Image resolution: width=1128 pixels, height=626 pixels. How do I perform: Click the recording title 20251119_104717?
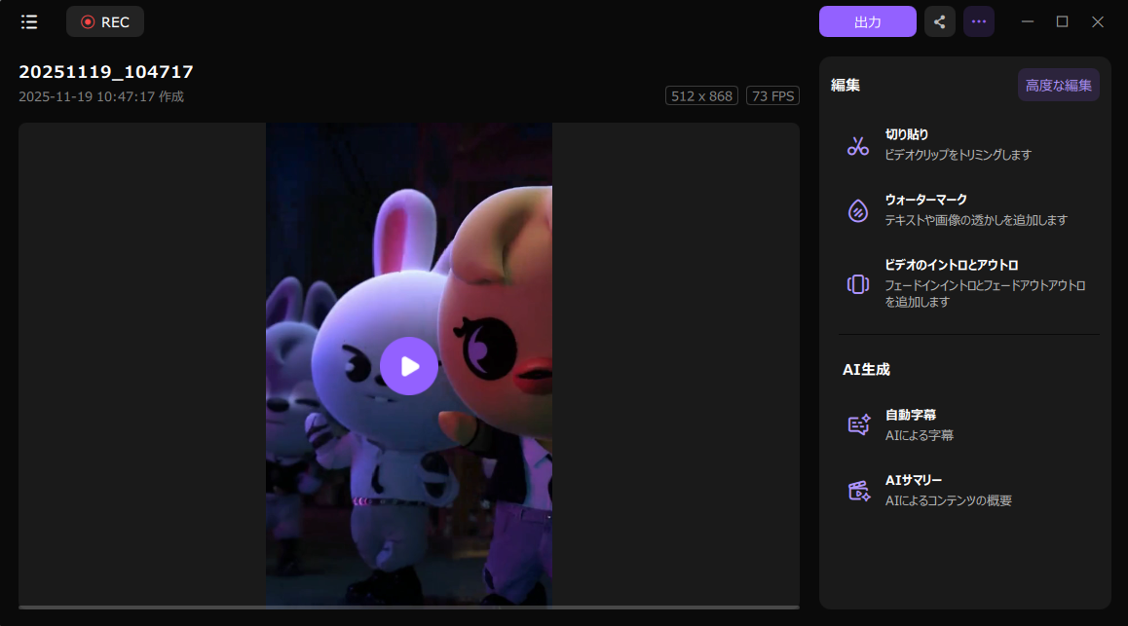106,72
